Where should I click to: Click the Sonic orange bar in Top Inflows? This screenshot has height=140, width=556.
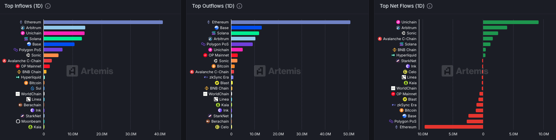click(51, 55)
